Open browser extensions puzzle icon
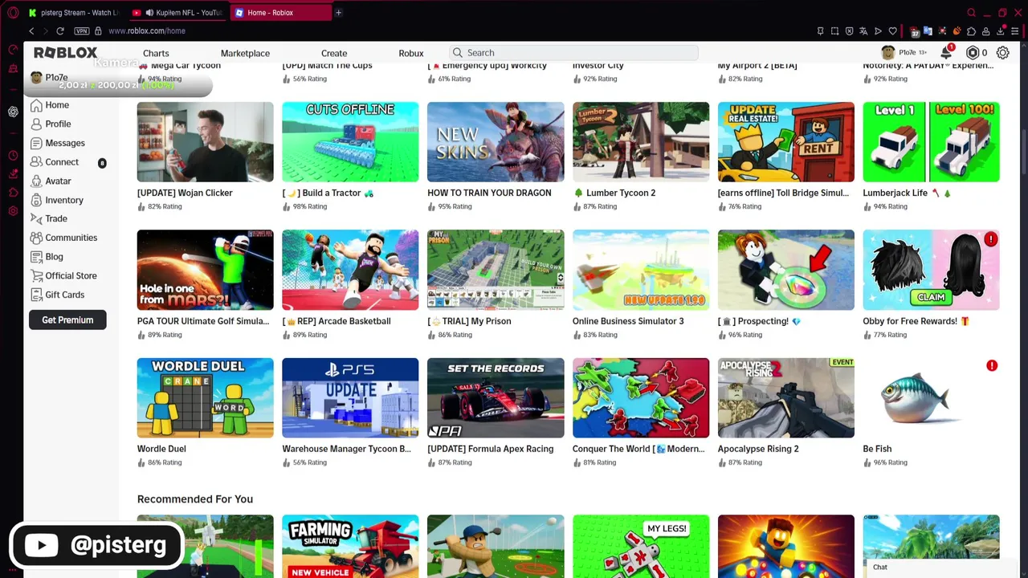 tap(971, 31)
